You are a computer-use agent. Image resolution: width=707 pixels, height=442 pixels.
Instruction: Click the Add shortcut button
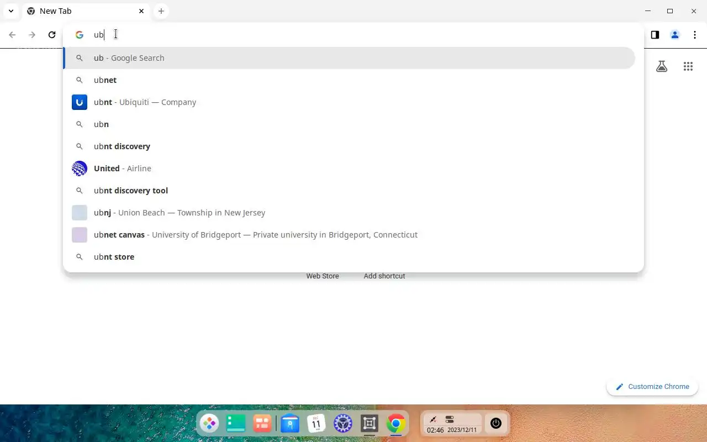(x=384, y=276)
